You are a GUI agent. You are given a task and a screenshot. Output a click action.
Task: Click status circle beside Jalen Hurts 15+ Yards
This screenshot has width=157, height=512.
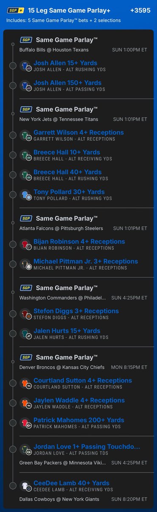tap(14, 334)
